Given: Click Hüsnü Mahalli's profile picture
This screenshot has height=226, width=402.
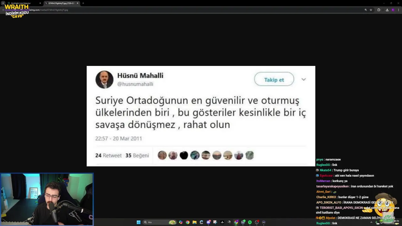Looking at the screenshot, I should tap(104, 79).
